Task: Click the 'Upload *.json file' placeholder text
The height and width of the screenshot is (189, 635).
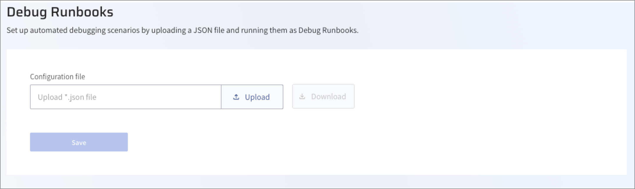Action: pos(67,97)
